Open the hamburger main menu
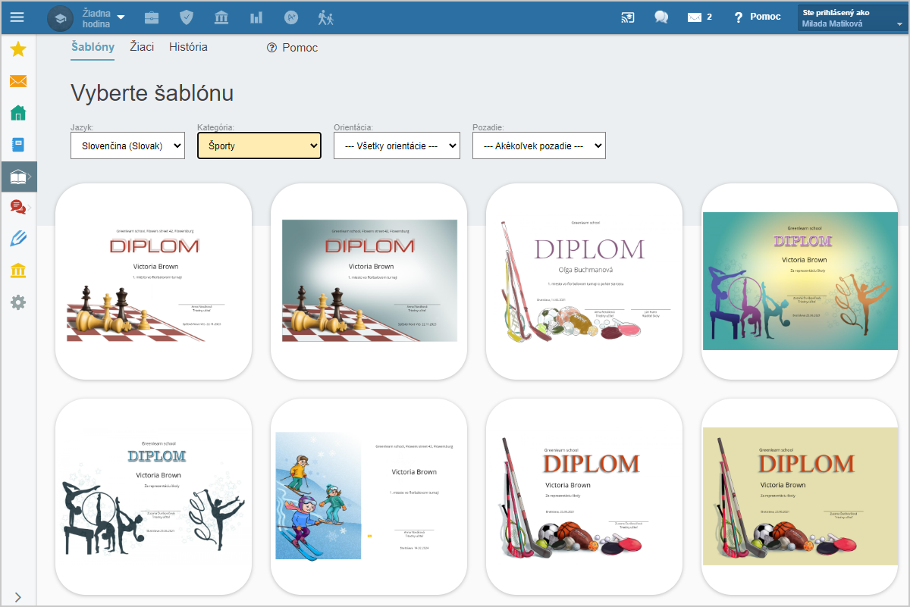 point(17,17)
